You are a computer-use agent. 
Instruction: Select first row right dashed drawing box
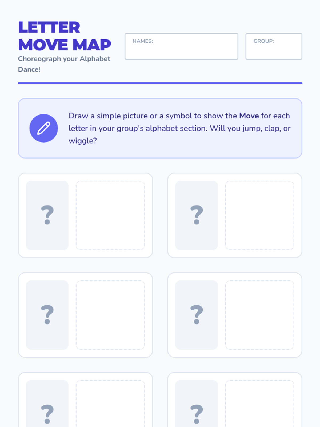point(260,215)
